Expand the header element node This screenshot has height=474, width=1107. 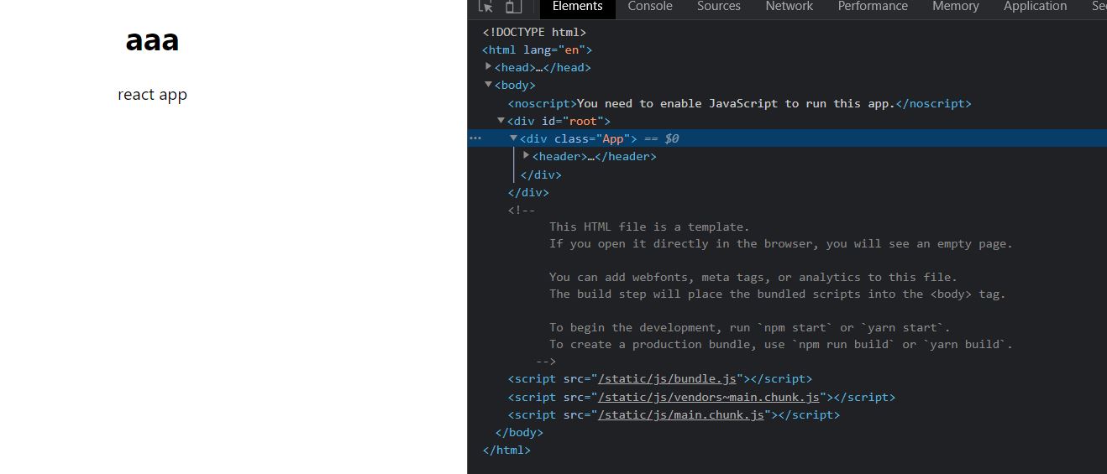527,156
